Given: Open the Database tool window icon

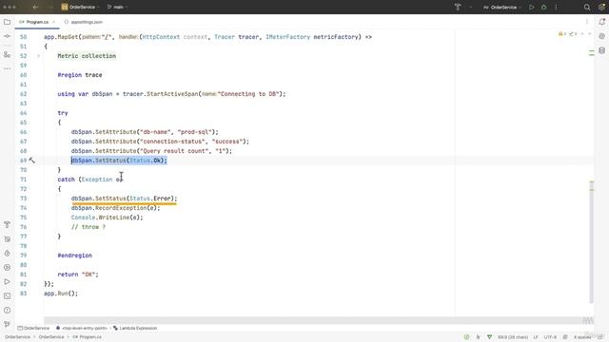Looking at the screenshot, I should tap(601, 50).
